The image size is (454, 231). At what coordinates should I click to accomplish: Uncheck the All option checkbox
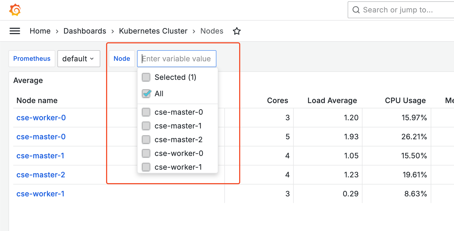click(x=146, y=94)
